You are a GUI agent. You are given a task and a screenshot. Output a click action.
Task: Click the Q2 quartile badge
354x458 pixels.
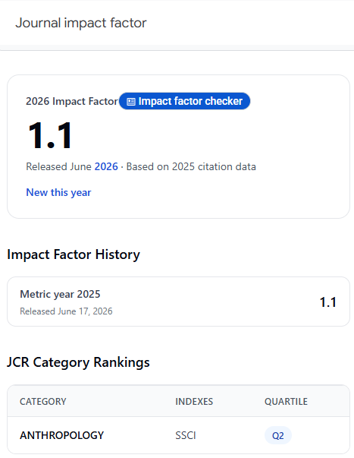click(x=278, y=435)
